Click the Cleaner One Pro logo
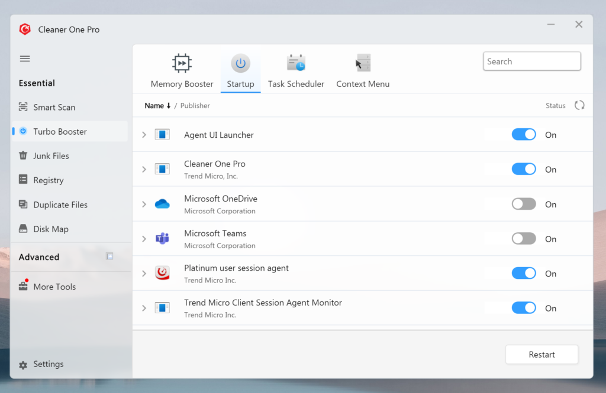The image size is (606, 393). point(25,30)
